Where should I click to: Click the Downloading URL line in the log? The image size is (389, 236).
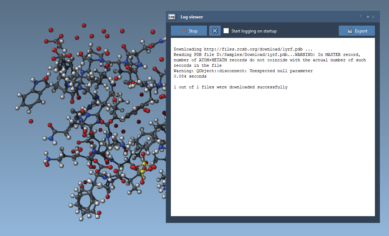(243, 49)
